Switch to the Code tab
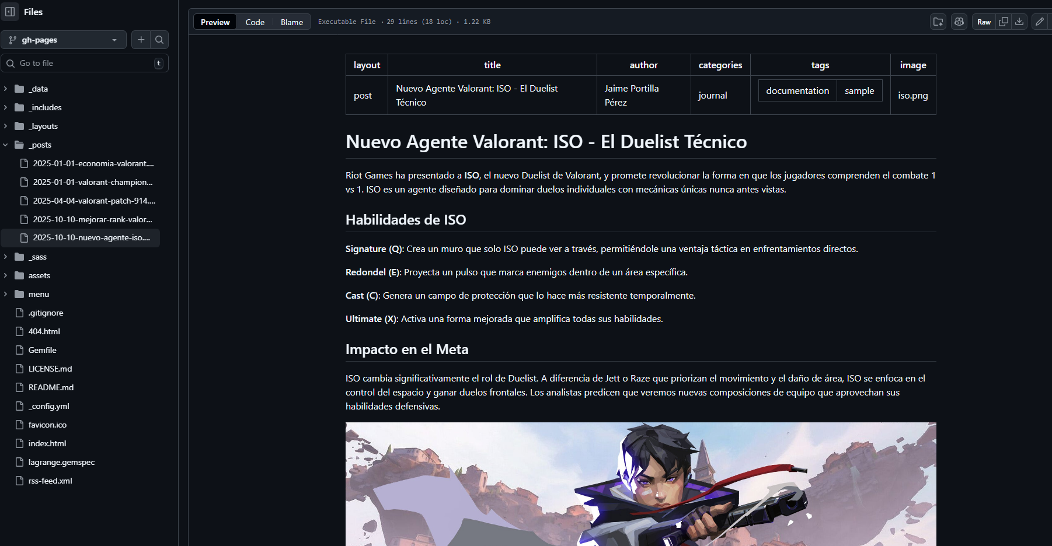This screenshot has height=546, width=1052. point(255,22)
